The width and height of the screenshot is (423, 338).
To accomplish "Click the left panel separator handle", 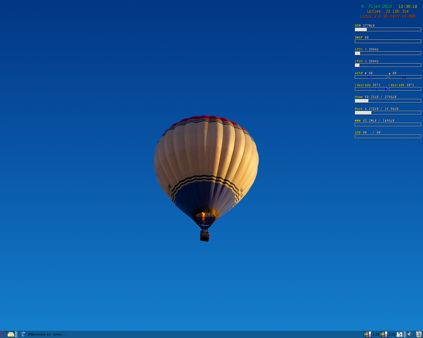I will [17, 334].
